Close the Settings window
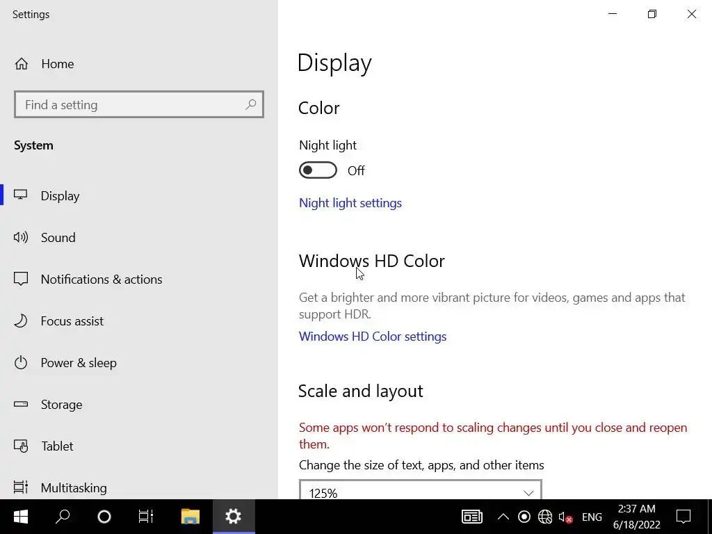This screenshot has height=534, width=712. coord(692,14)
